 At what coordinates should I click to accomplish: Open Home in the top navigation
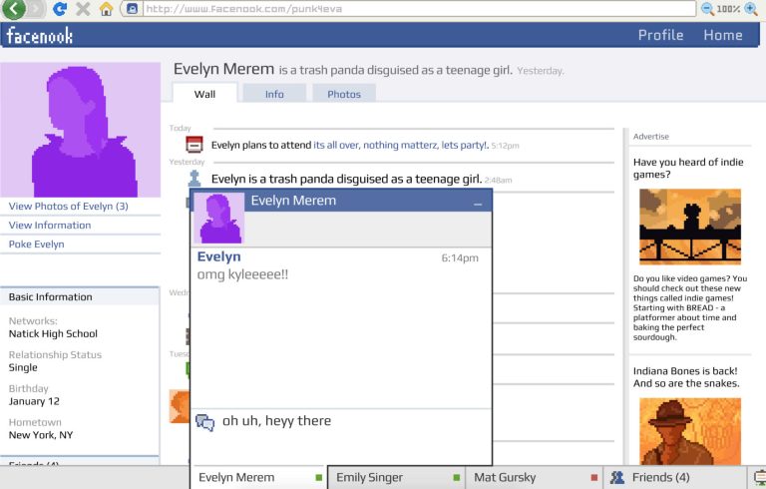coord(723,35)
